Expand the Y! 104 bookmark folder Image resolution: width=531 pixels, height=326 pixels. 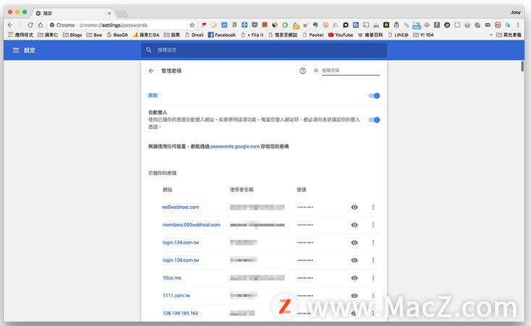tap(423, 35)
